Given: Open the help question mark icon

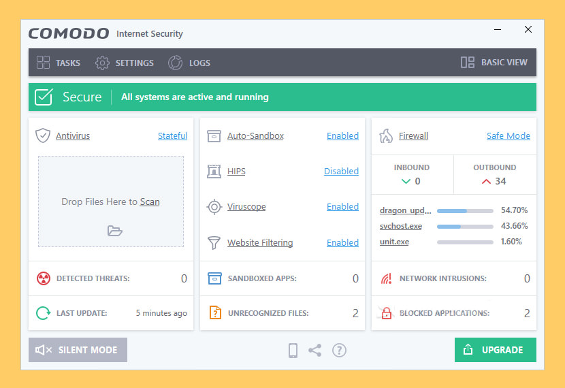Looking at the screenshot, I should [x=339, y=350].
